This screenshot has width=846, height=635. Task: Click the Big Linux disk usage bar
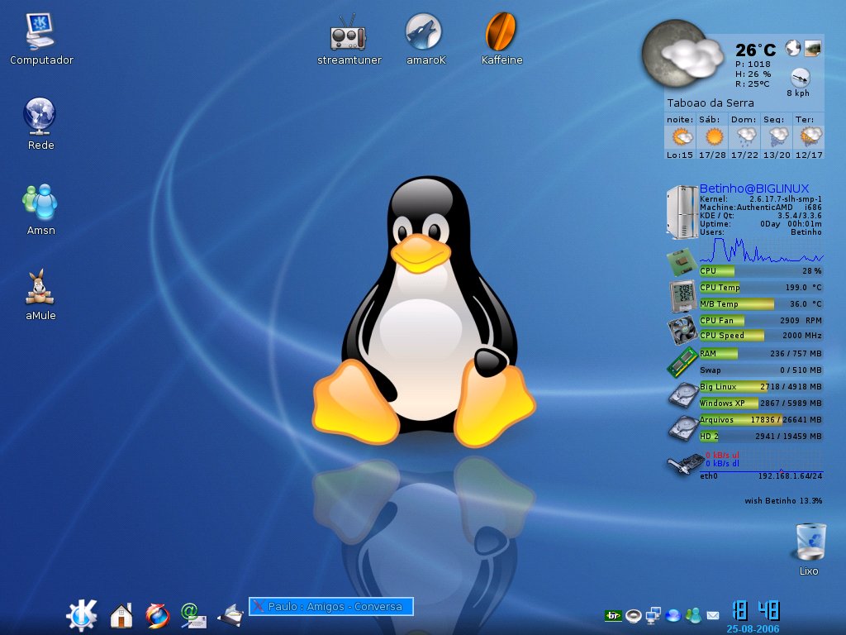click(761, 387)
